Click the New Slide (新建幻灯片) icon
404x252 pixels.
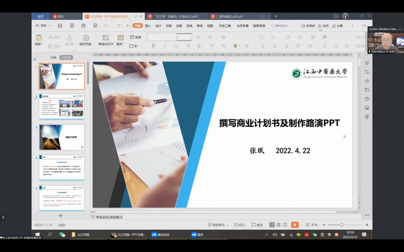pos(106,38)
